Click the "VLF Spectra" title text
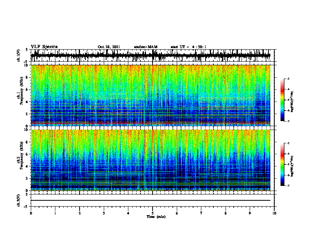Image resolution: width=309 pixels, height=239 pixels. pos(44,47)
